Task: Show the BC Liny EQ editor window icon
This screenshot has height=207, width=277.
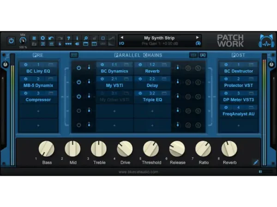Action: click(x=51, y=64)
